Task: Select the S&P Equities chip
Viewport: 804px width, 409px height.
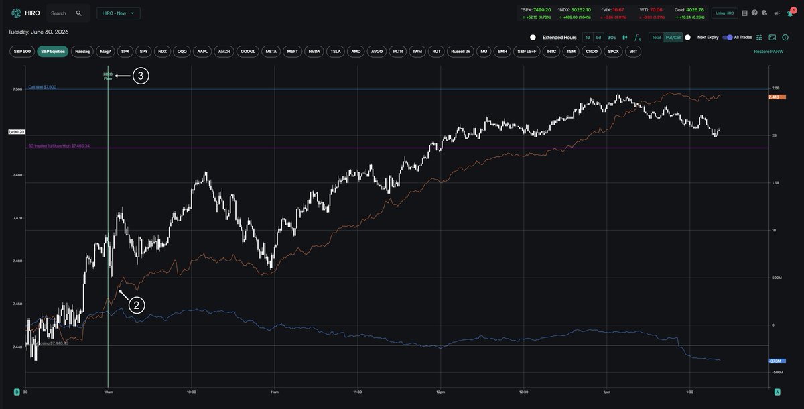Action: 52,51
